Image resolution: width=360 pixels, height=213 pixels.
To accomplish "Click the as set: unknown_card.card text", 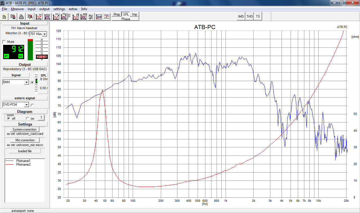I will point(25,134).
